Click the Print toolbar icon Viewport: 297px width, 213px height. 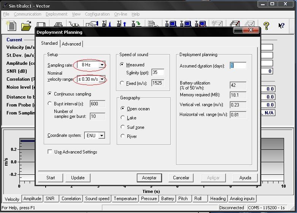click(x=58, y=25)
